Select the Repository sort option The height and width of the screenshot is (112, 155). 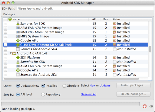click(43, 95)
